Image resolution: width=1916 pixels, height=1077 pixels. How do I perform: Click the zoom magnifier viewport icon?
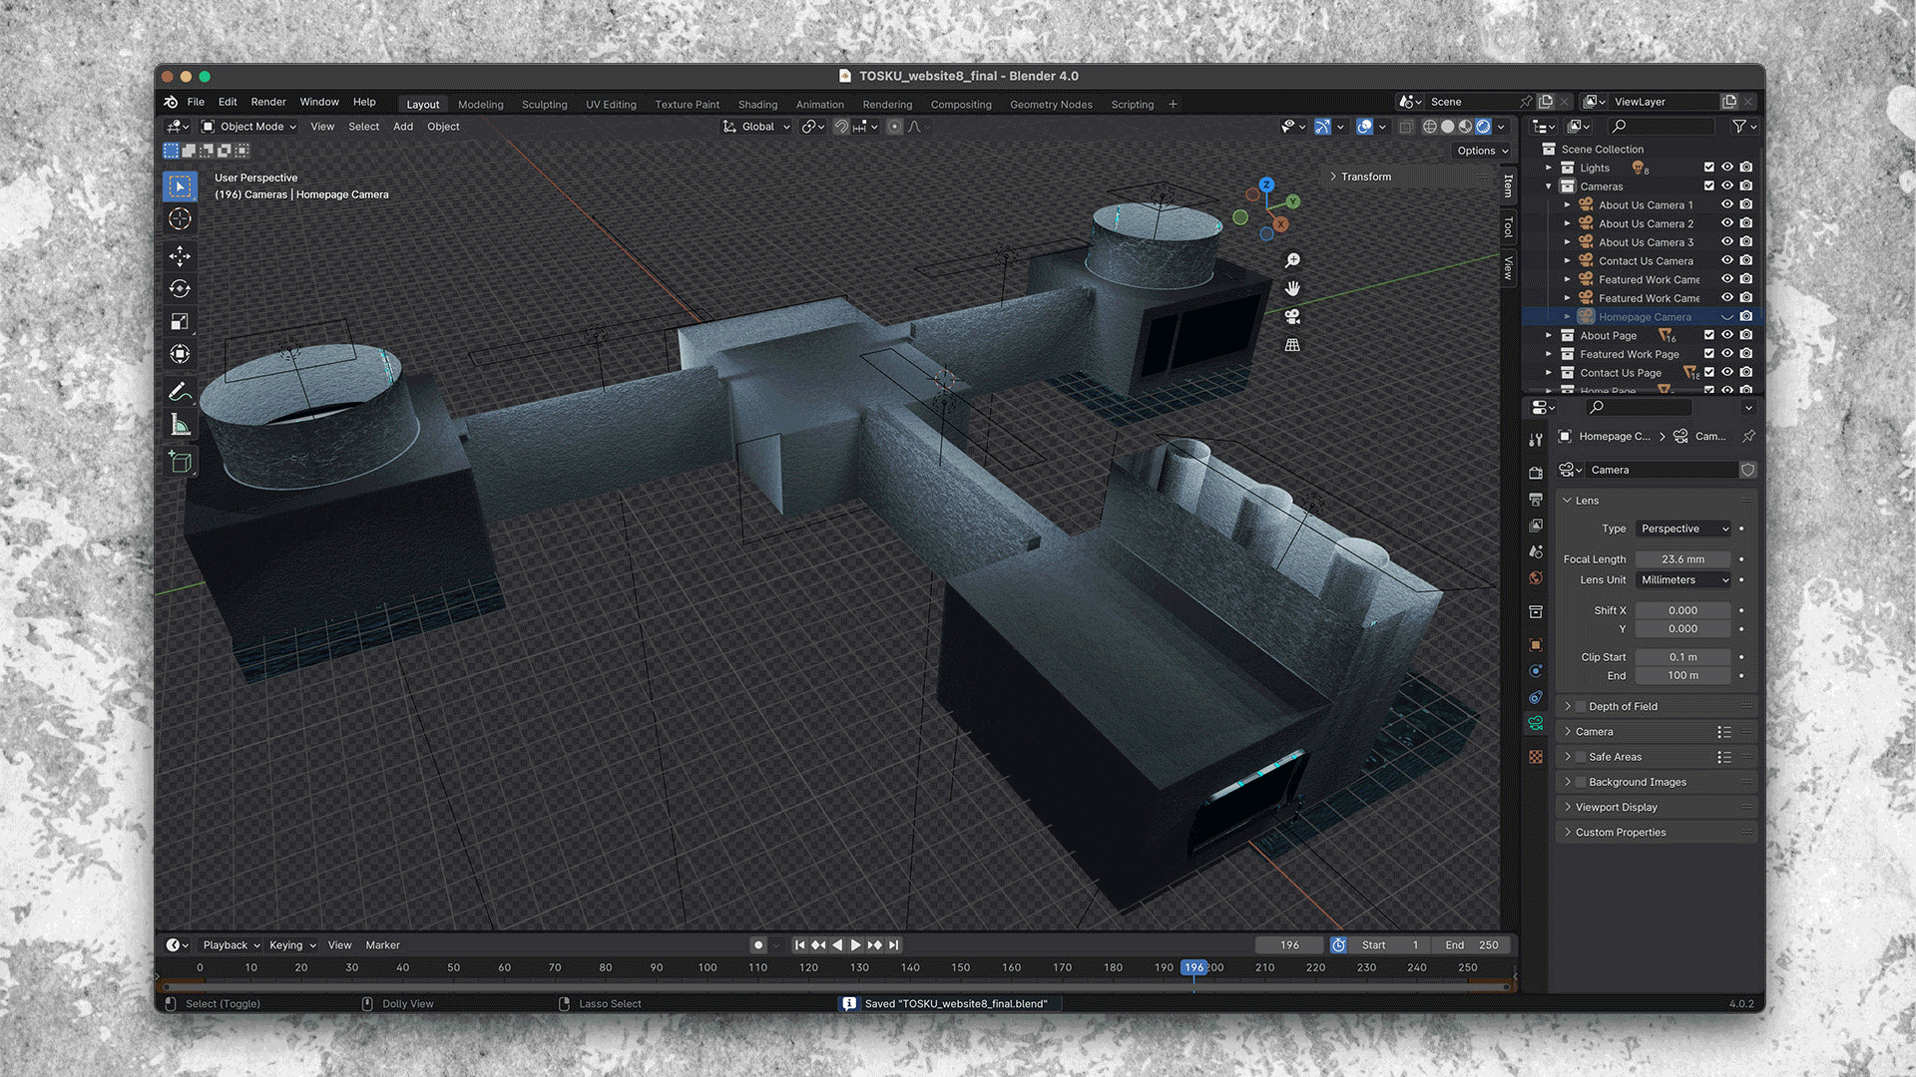[1292, 260]
